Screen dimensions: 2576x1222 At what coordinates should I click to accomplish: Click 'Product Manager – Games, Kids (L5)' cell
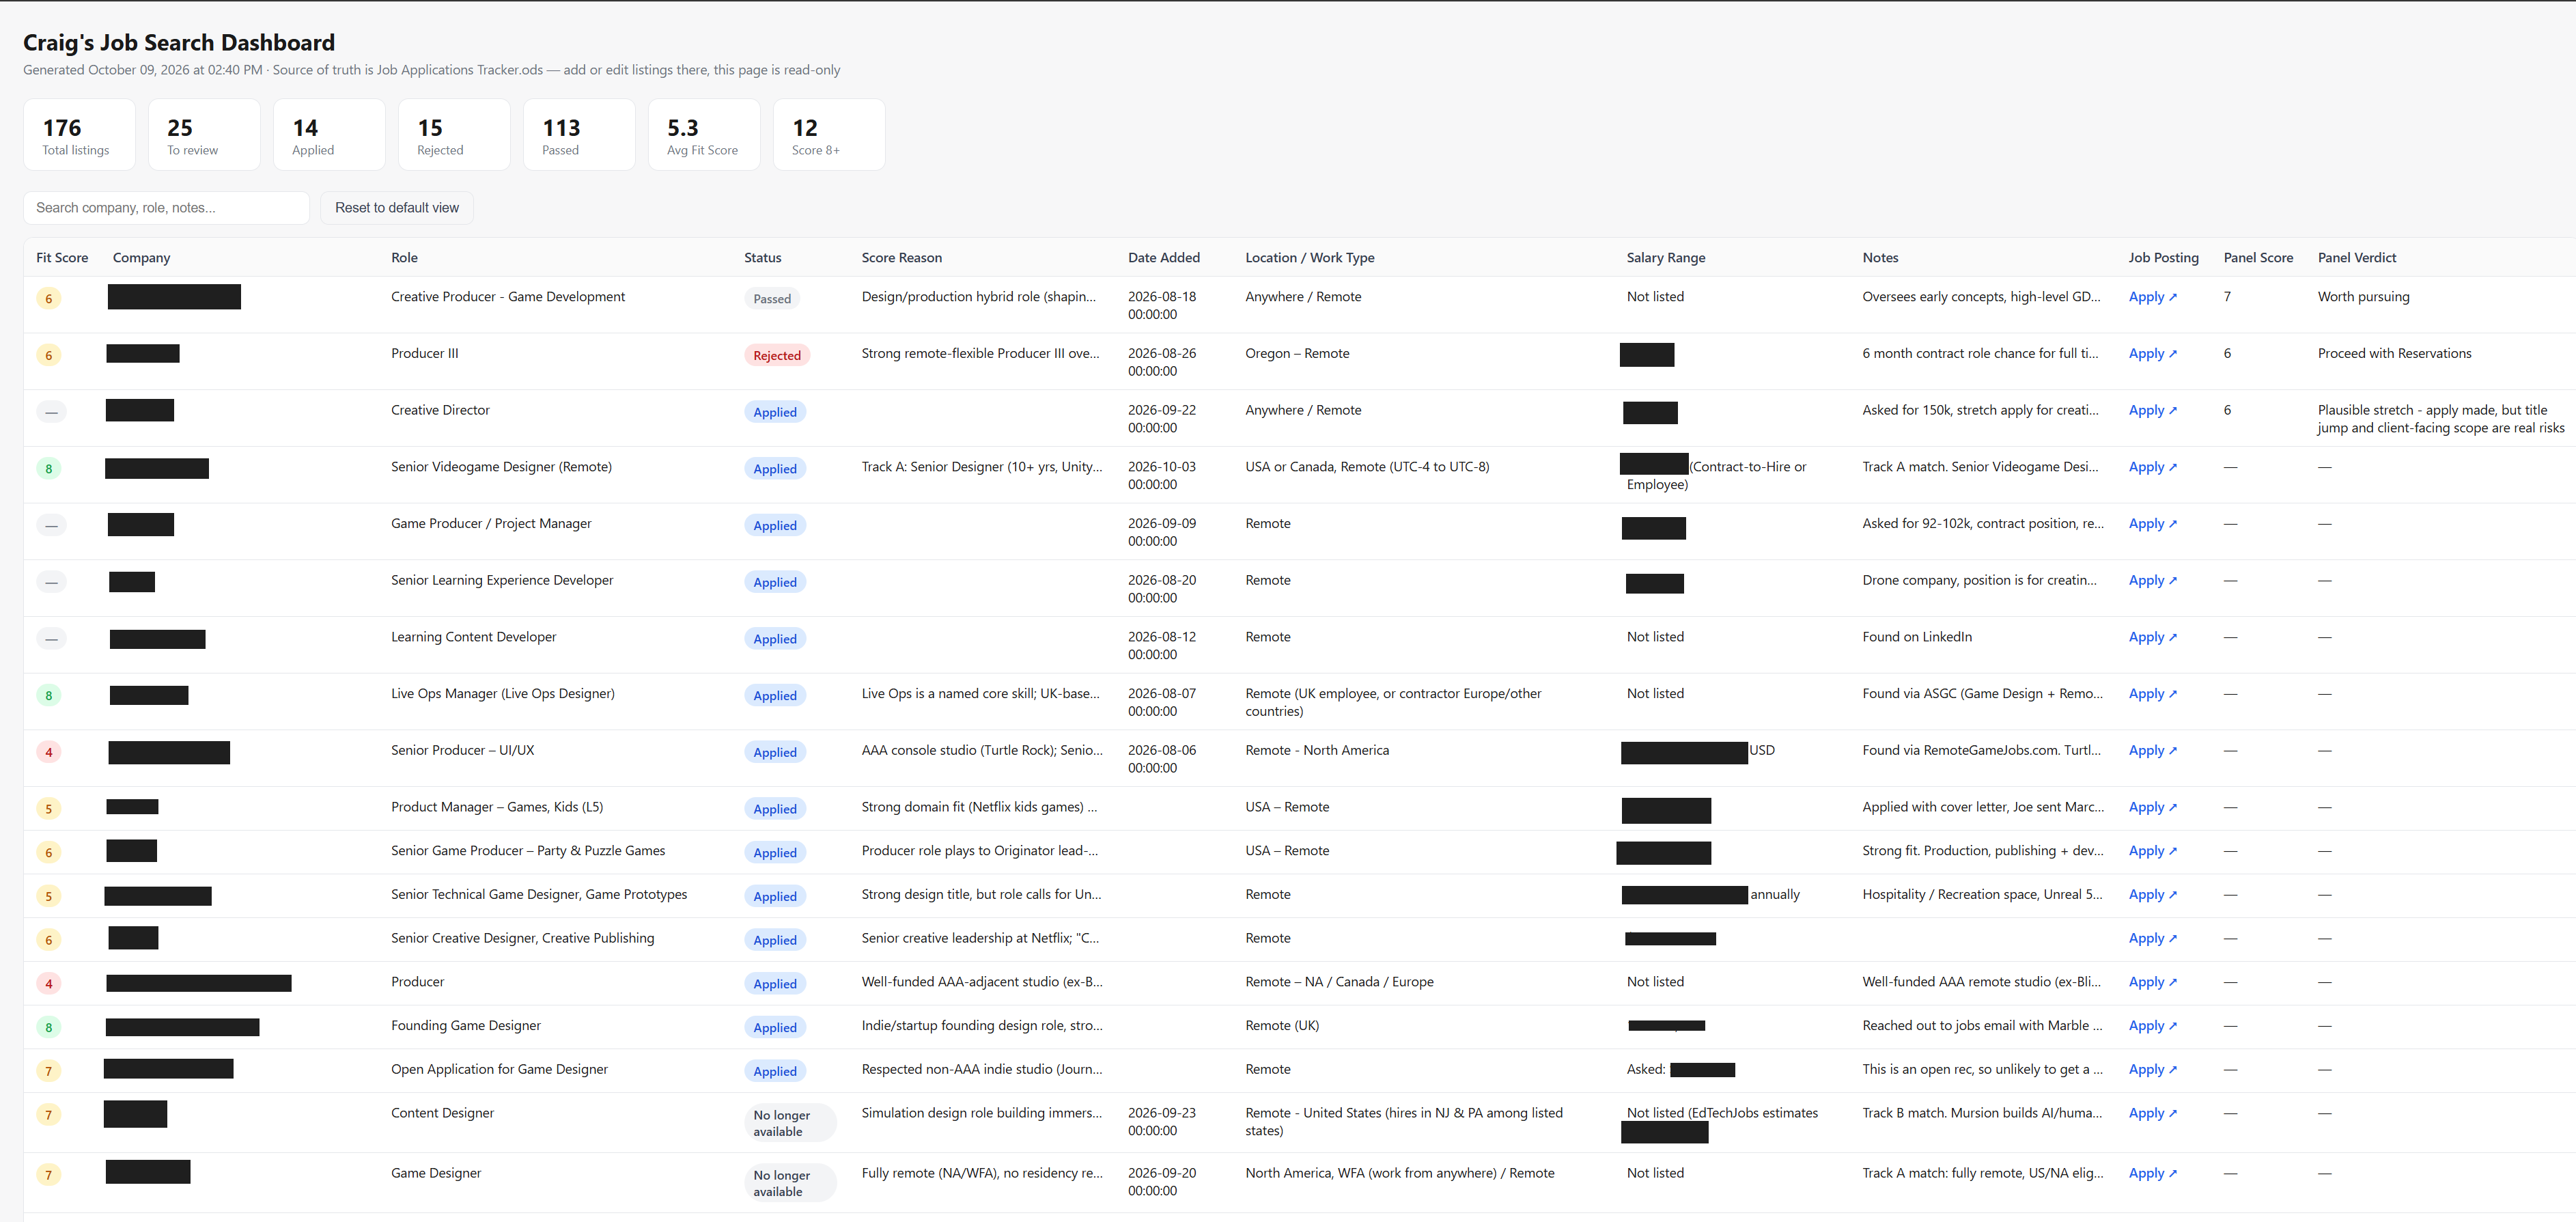pyautogui.click(x=497, y=808)
